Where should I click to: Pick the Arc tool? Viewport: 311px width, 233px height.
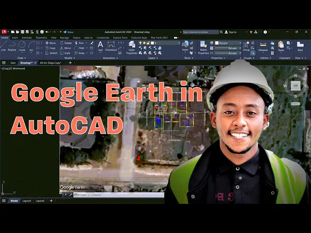pos(31,46)
